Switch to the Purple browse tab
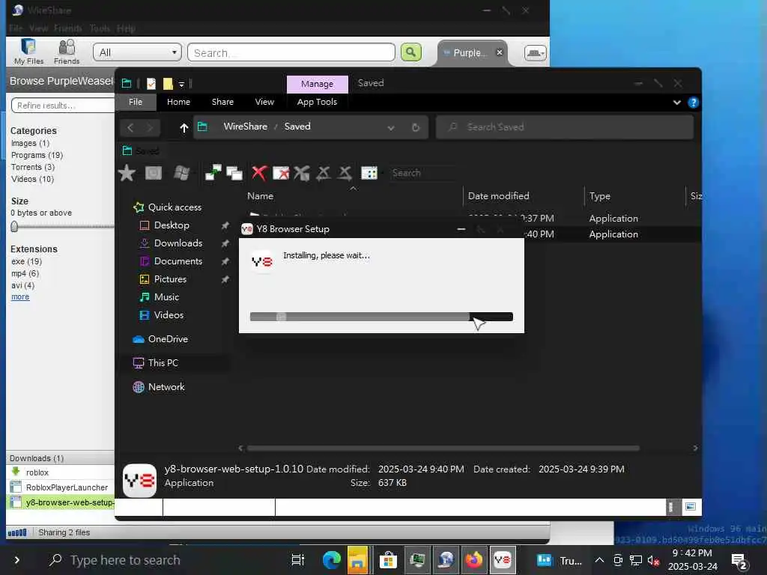The width and height of the screenshot is (767, 575). pos(469,53)
